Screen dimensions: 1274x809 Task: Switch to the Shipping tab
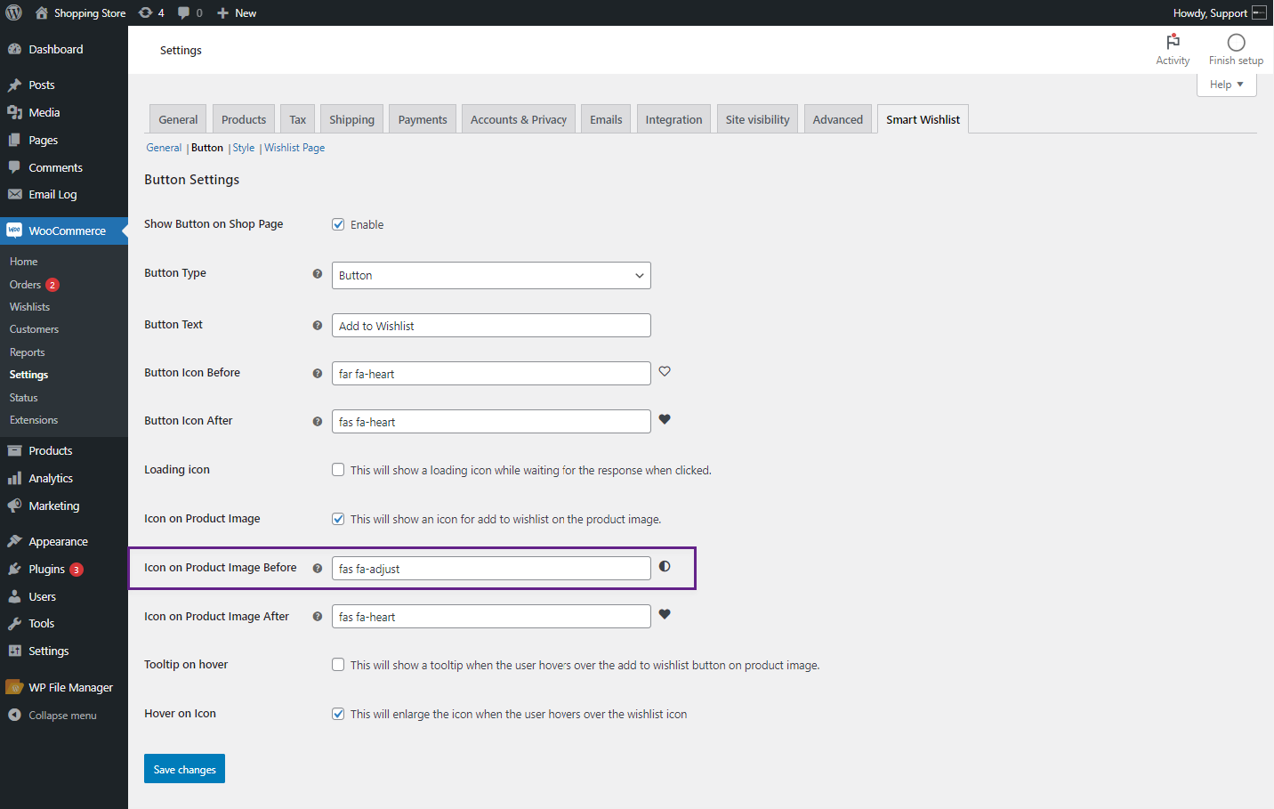click(x=351, y=119)
